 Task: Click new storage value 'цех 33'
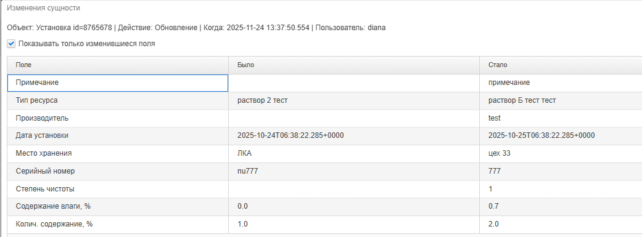pos(500,154)
